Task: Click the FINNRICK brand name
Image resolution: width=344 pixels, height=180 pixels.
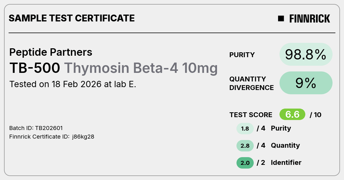Action: 310,19
